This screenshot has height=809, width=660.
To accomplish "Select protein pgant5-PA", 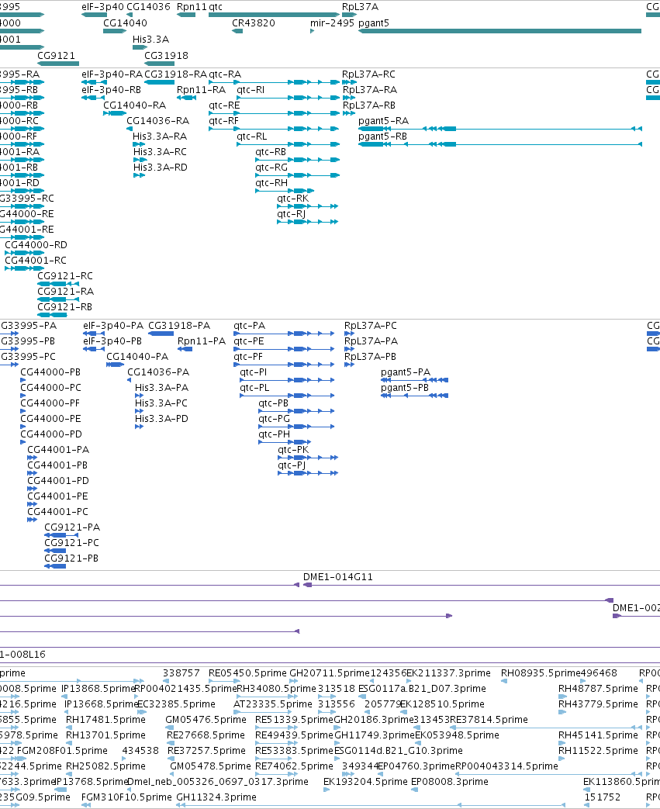I will [x=406, y=372].
